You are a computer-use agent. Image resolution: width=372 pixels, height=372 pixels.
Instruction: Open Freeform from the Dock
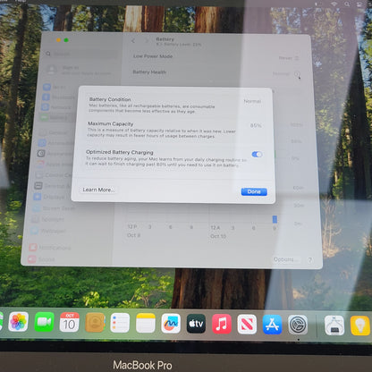pos(171,324)
